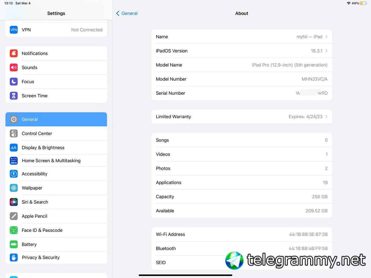Open iPadOS Version details chevron
The height and width of the screenshot is (278, 371).
[326, 51]
